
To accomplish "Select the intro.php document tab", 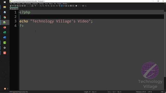I will (14, 9).
